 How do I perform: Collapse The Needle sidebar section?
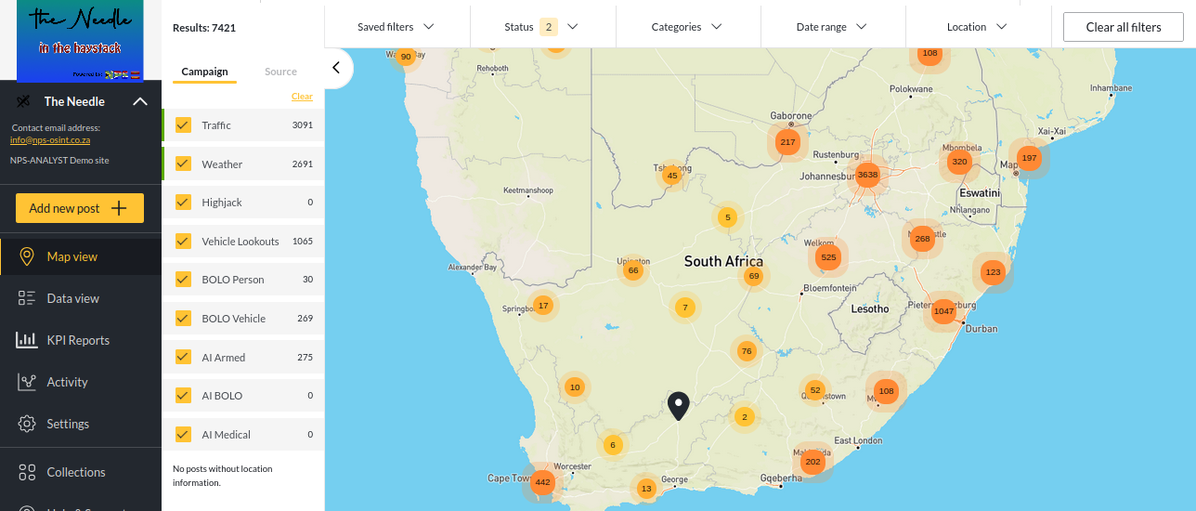[139, 101]
